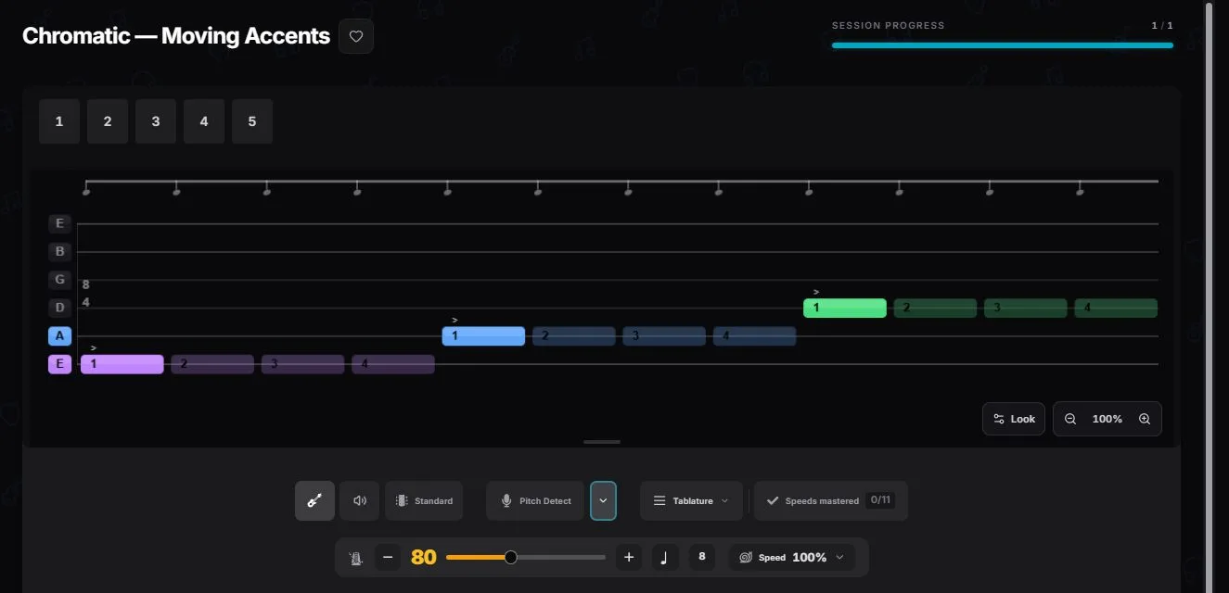This screenshot has height=593, width=1229.
Task: Open the Speeds mastered 0/11 panel
Action: click(831, 500)
